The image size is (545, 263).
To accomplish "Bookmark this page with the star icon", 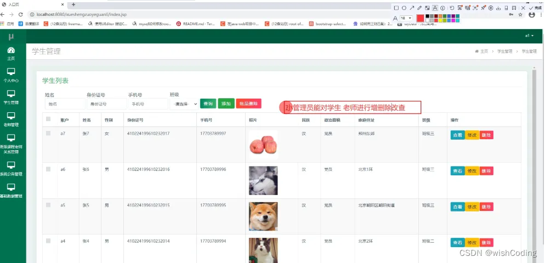I will (520, 15).
